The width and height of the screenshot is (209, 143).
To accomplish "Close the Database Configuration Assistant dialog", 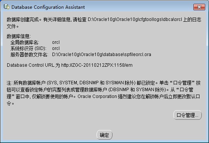I will (x=199, y=7).
